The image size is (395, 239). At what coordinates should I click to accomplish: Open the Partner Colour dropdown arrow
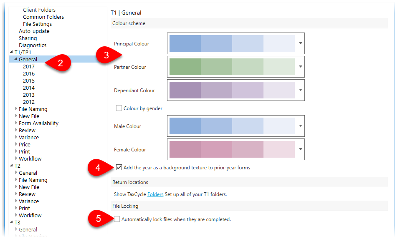coord(300,67)
